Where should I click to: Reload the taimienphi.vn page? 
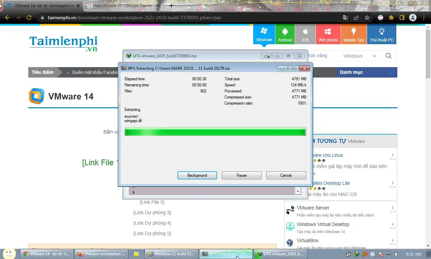tap(29, 18)
